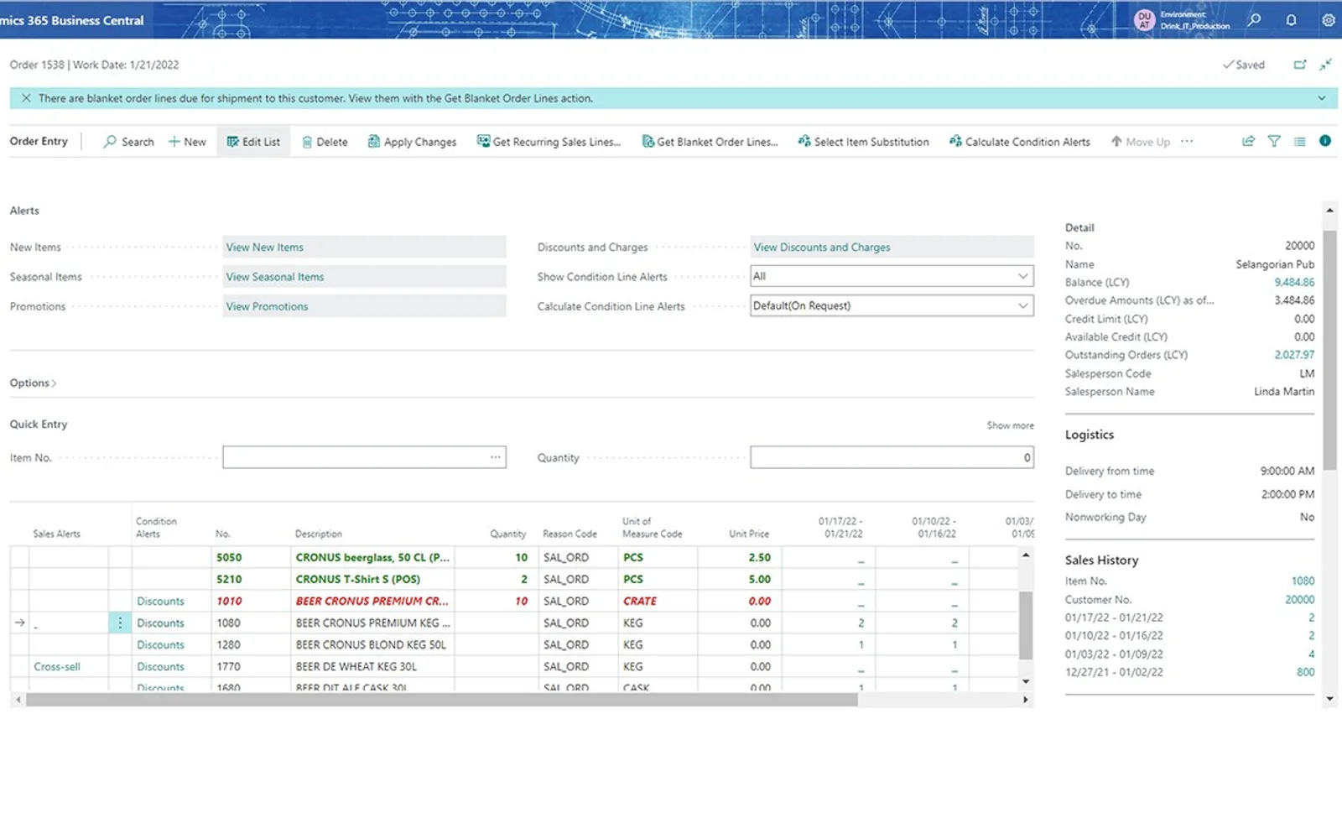Screen dimensions: 1342x839
Task: Open the settings gear icon
Action: point(1329,19)
